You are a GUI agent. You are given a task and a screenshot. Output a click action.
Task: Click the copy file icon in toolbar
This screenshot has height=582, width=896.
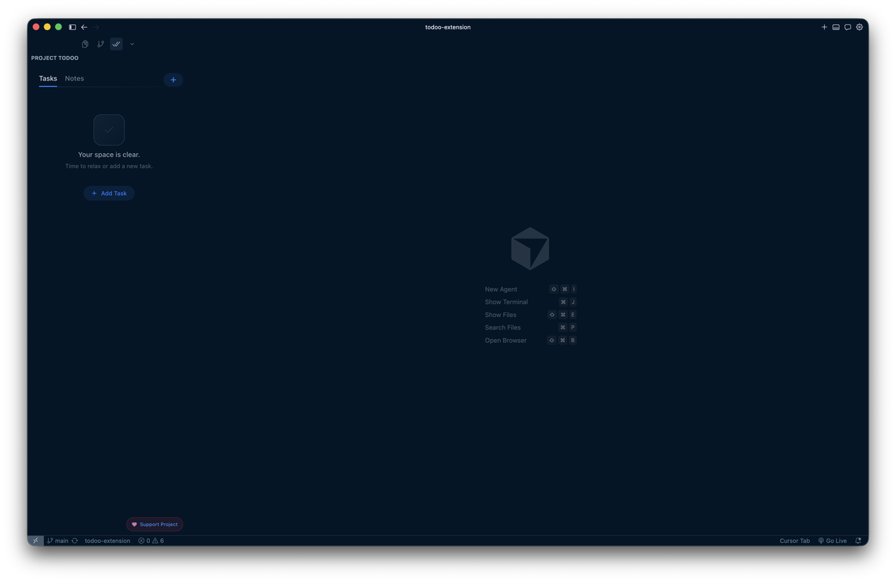pyautogui.click(x=84, y=43)
